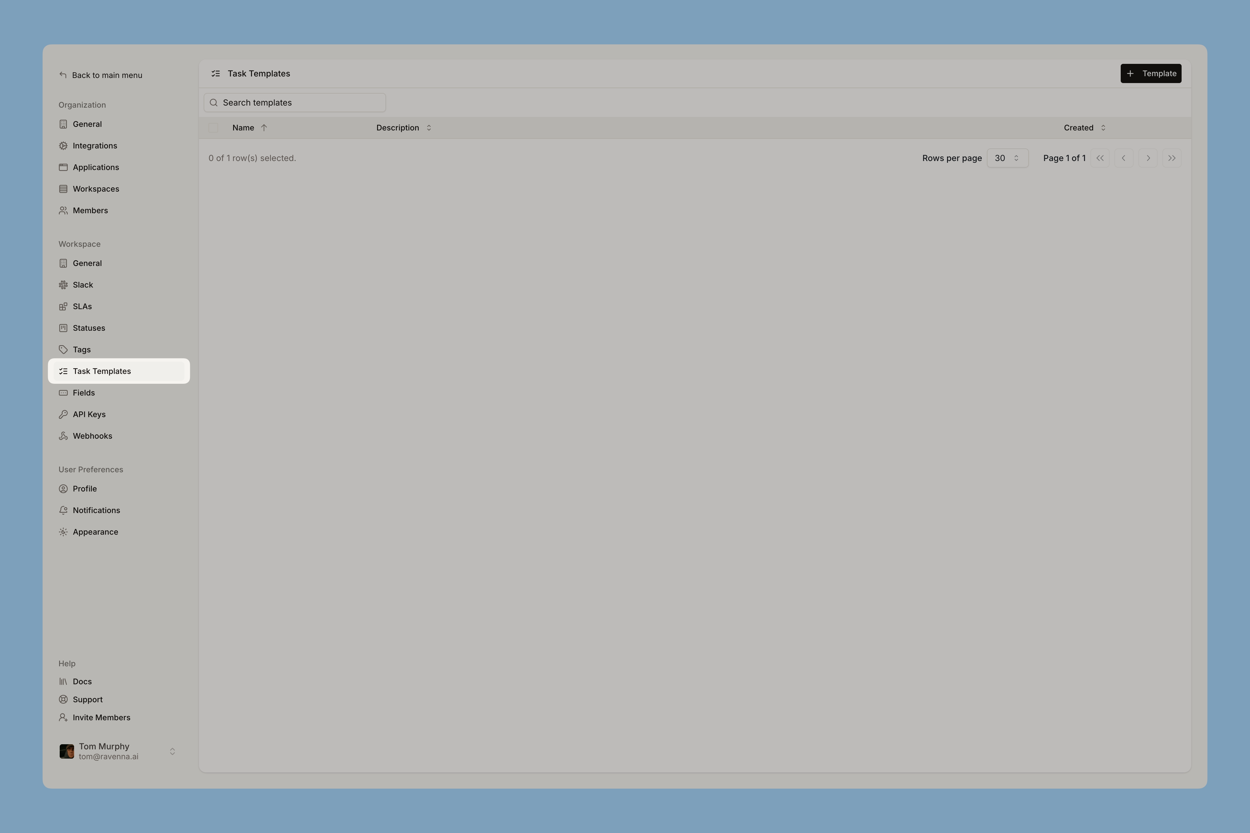Open the Invite Members link
Image resolution: width=1250 pixels, height=833 pixels.
[x=101, y=717]
